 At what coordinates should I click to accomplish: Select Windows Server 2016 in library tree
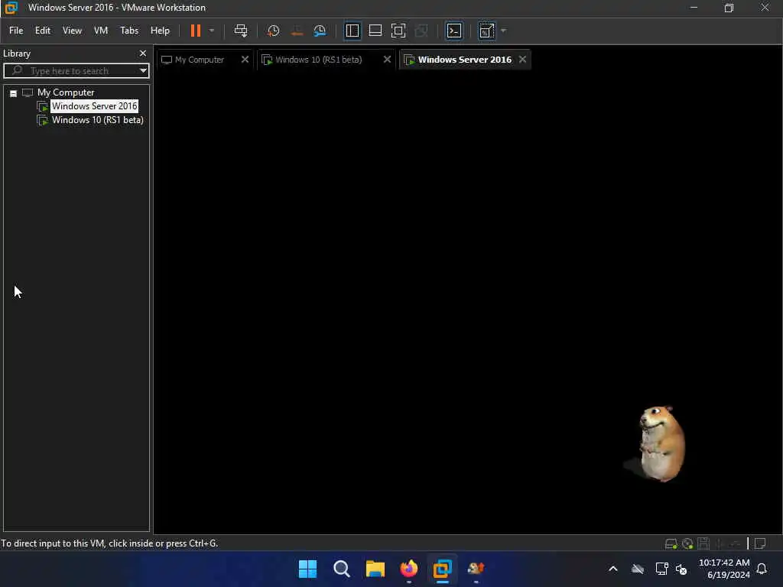point(94,105)
